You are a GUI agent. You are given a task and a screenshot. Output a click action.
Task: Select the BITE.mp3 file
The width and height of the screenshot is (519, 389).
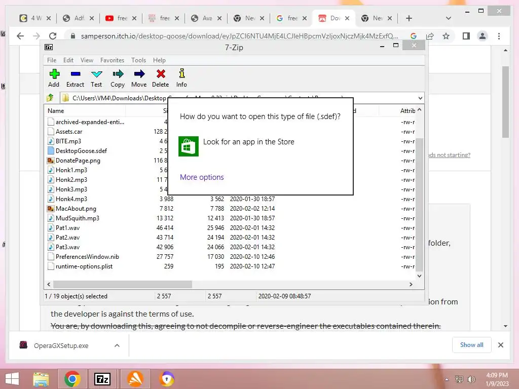[68, 141]
